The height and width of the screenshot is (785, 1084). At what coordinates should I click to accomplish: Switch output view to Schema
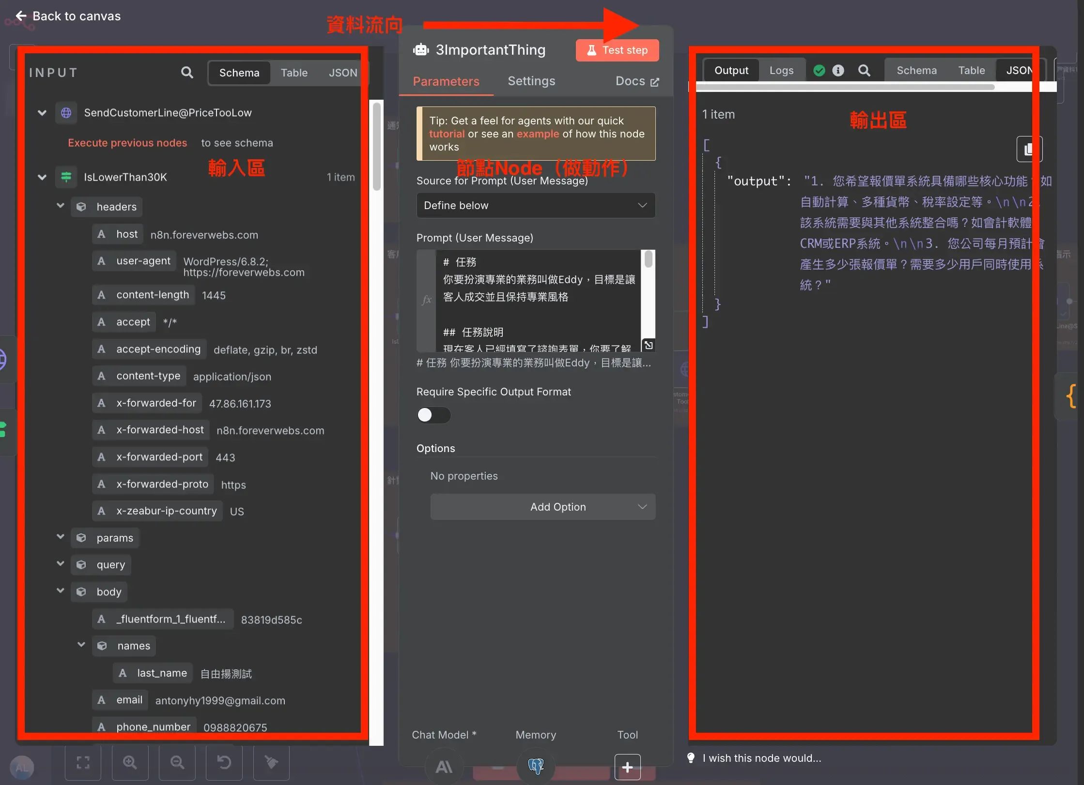click(x=916, y=71)
